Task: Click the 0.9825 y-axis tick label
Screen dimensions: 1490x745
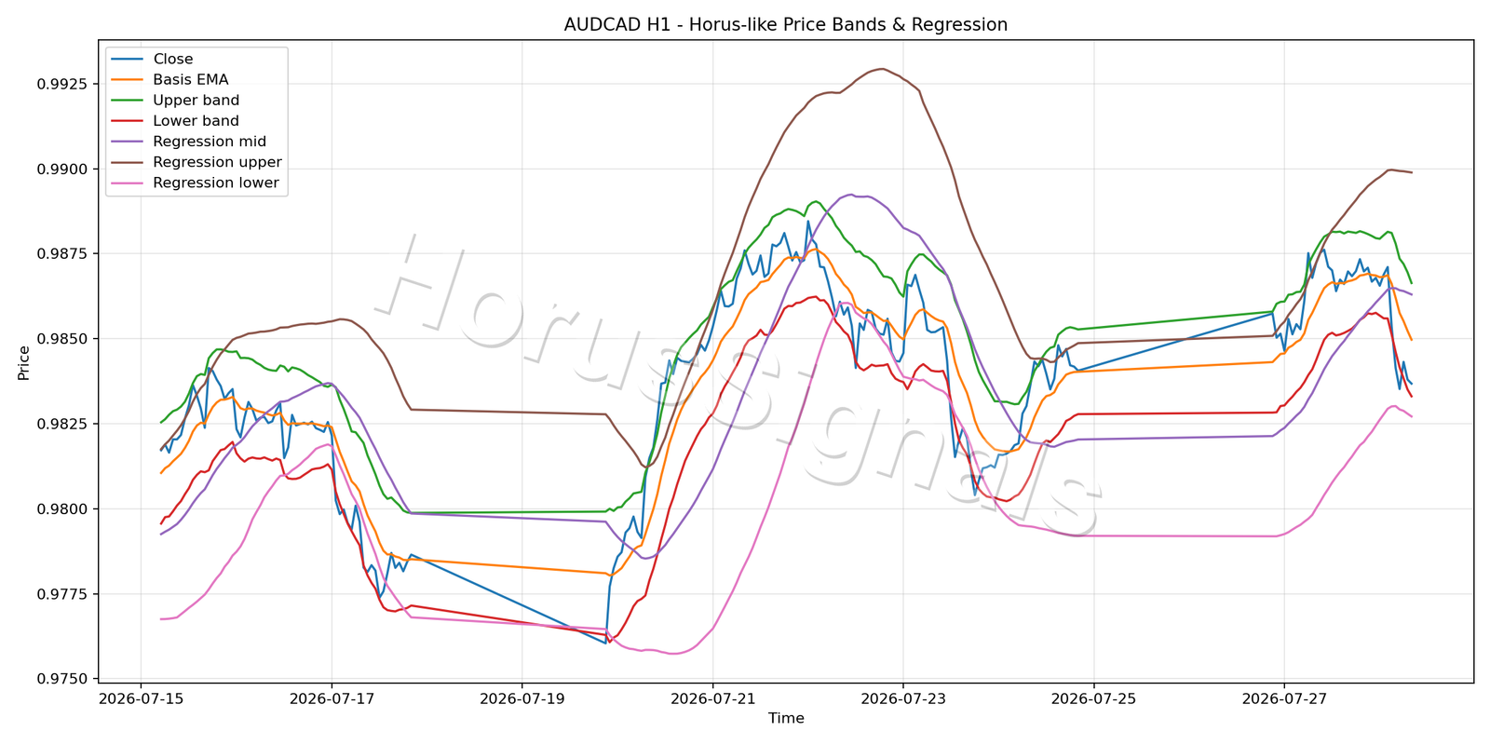Action: 62,424
